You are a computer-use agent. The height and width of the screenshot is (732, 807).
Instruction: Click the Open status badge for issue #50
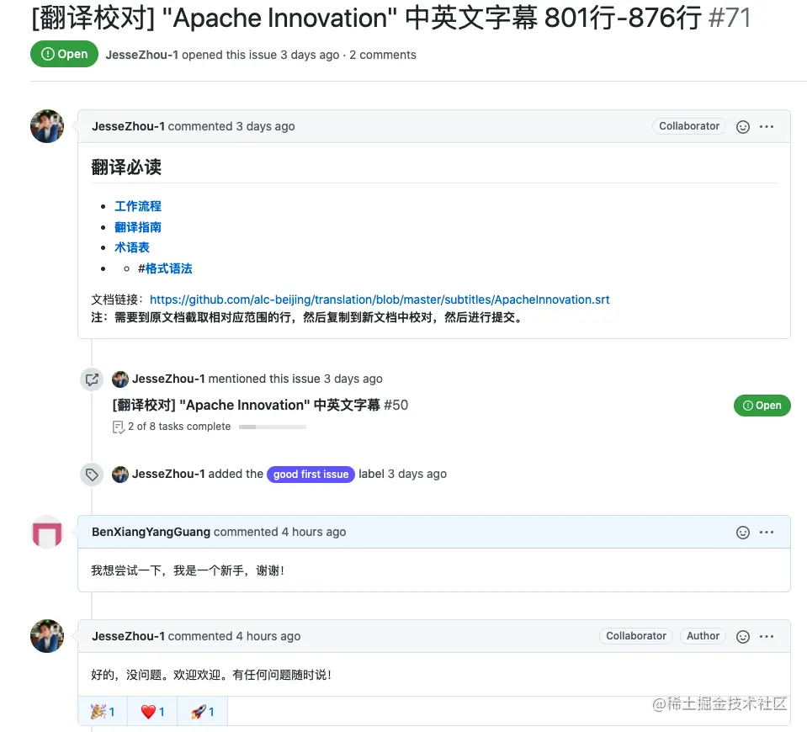coord(762,406)
